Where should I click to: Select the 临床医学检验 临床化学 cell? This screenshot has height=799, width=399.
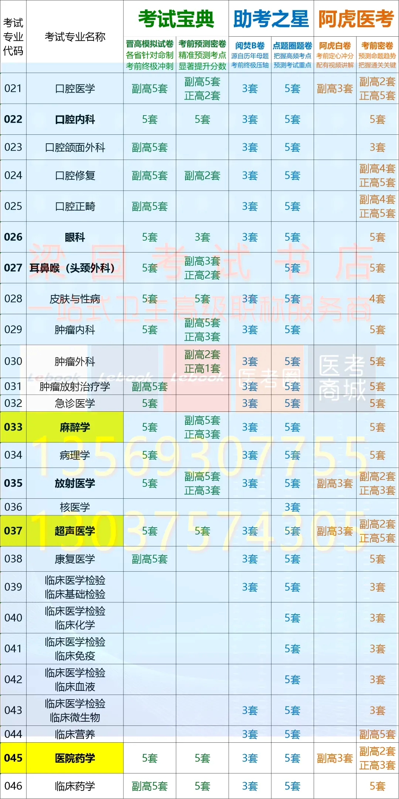pos(75,618)
